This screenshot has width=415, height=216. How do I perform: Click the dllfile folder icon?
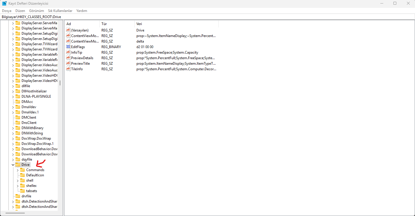pos(18,86)
